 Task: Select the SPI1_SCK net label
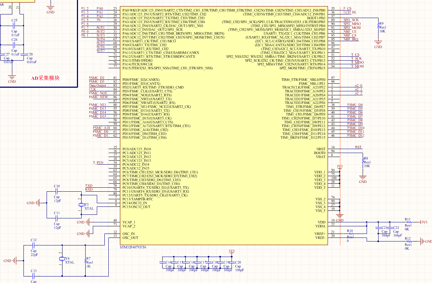[x=351, y=20]
